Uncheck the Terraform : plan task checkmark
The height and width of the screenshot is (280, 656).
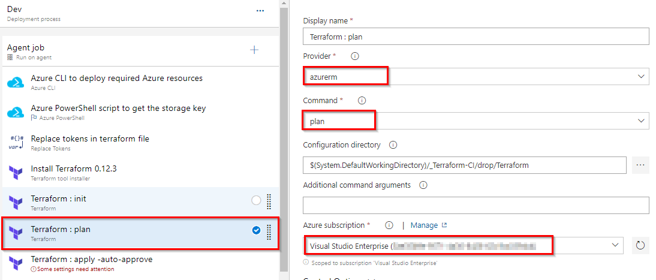coord(257,230)
